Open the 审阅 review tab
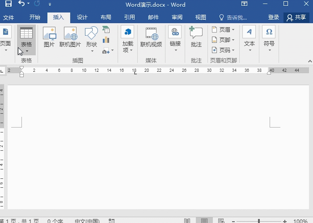 coord(177,17)
